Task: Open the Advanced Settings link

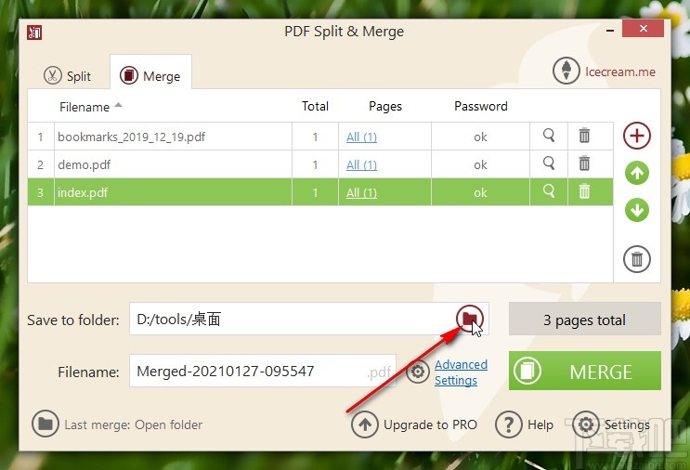Action: pyautogui.click(x=461, y=372)
